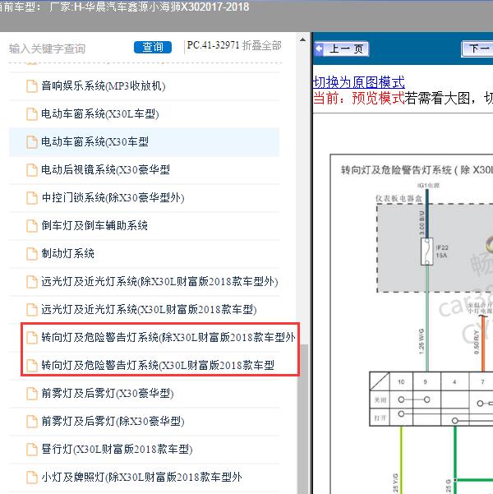
Task: Go to next page with 下一页 button
Action: [x=477, y=48]
